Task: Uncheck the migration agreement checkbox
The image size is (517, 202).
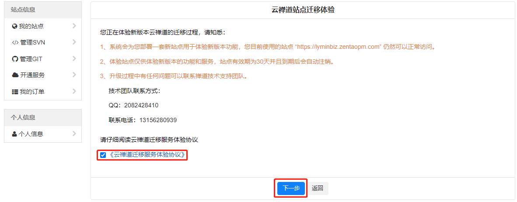Action: 103,155
